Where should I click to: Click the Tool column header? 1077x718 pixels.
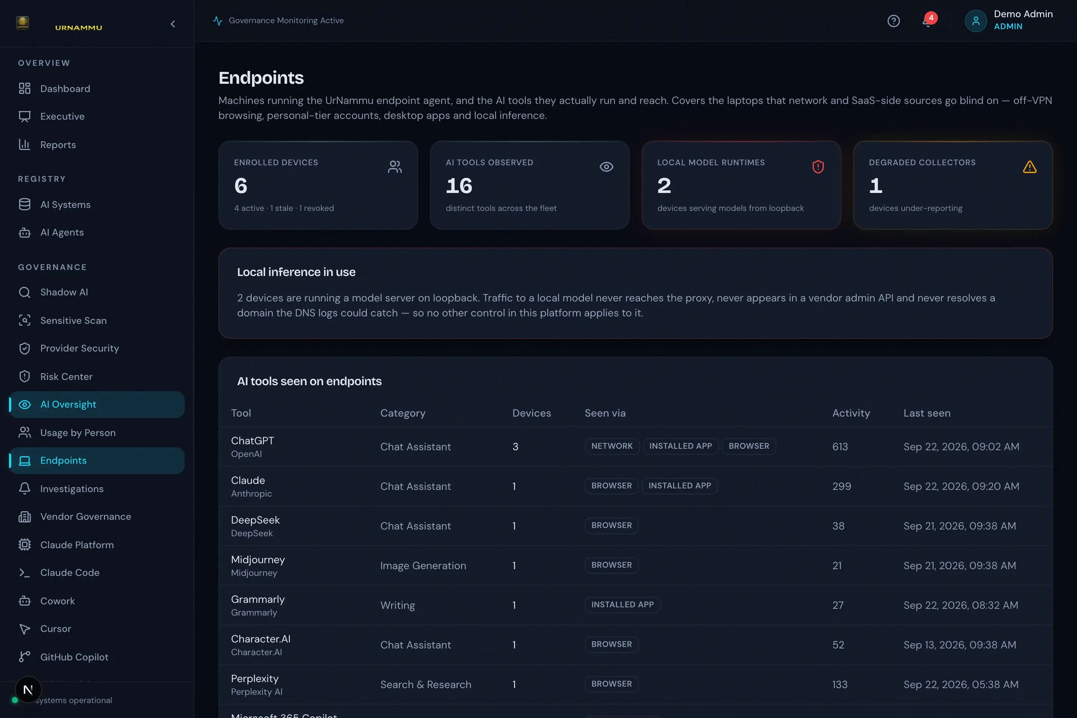click(x=241, y=413)
